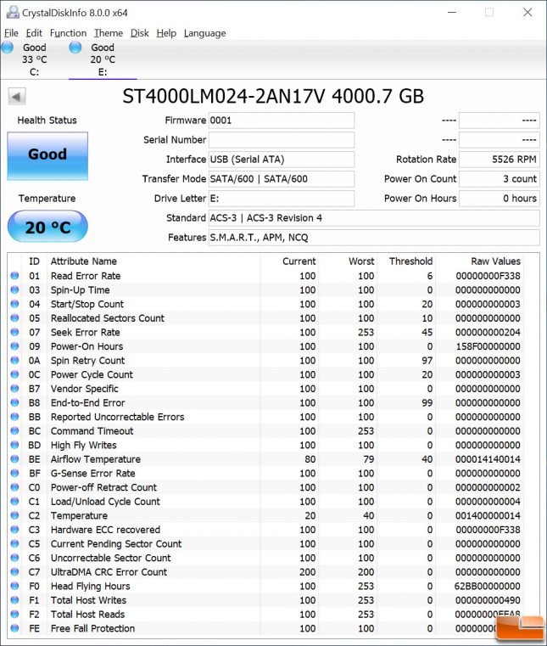Open the Theme menu
Viewport: 547px width, 646px height.
(109, 33)
